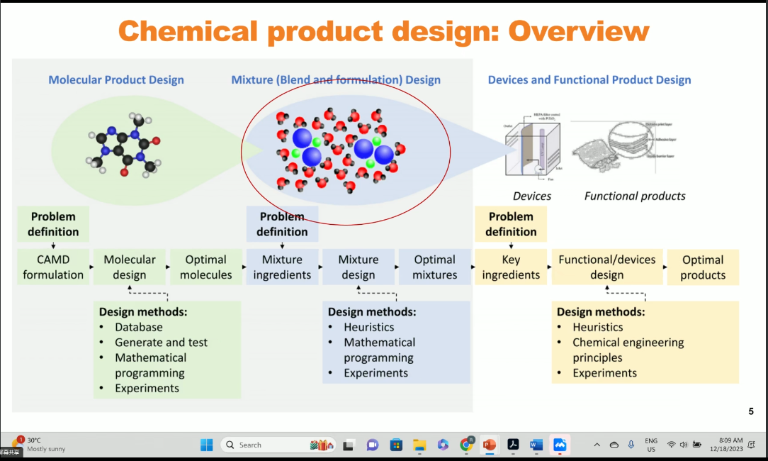This screenshot has width=768, height=461.
Task: Open the weather widget showing 30°C
Action: pyautogui.click(x=35, y=444)
